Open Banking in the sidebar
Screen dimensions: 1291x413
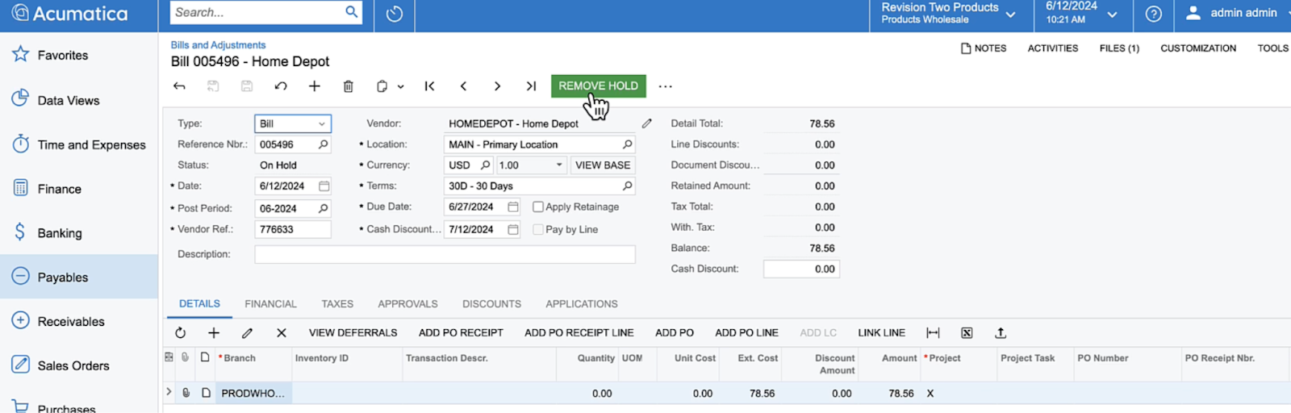click(x=60, y=233)
